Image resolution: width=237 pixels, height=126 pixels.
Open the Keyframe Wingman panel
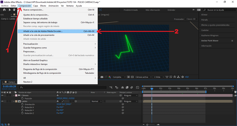[x=210, y=35]
